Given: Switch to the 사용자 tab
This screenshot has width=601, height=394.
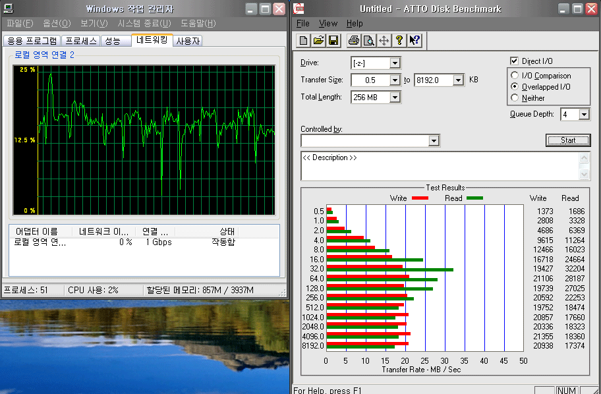Looking at the screenshot, I should [188, 41].
